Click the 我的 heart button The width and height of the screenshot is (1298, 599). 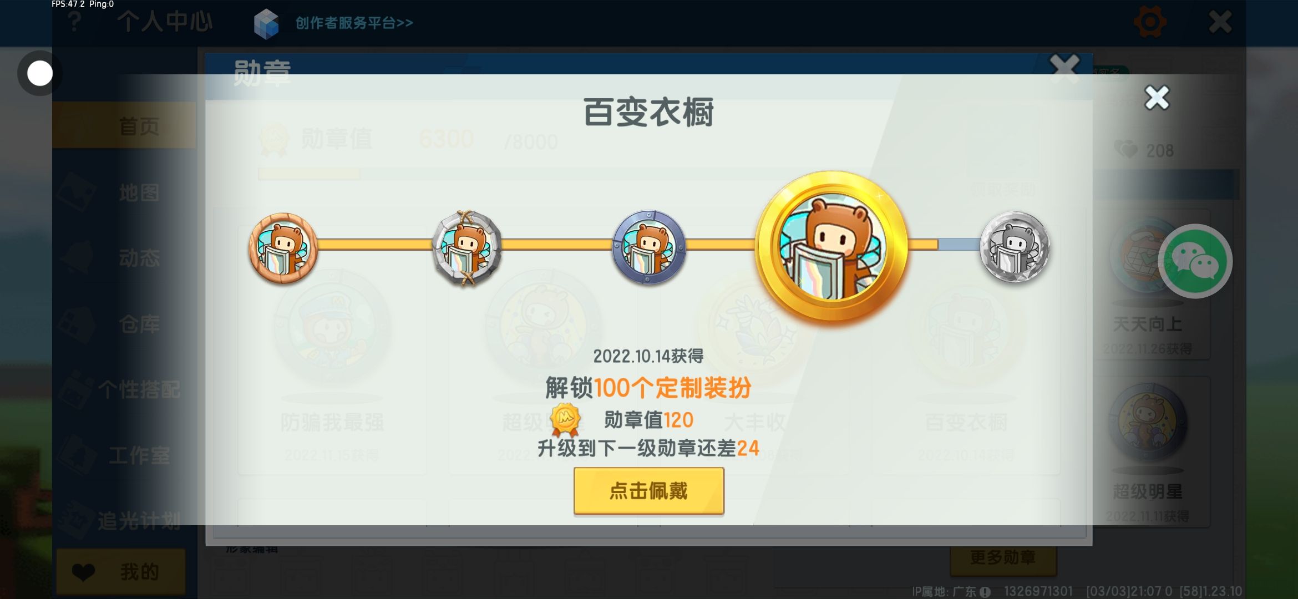coord(121,572)
